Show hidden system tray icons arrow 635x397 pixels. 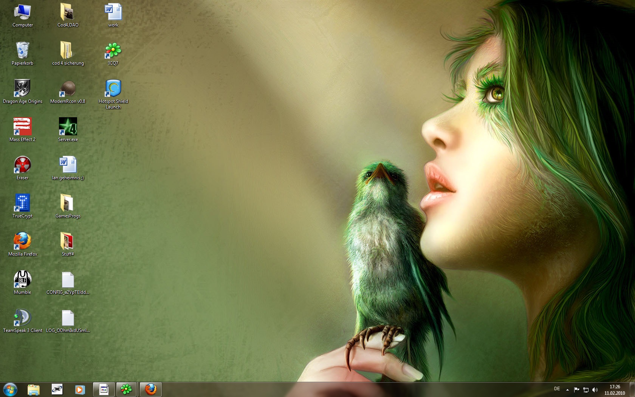pyautogui.click(x=567, y=390)
